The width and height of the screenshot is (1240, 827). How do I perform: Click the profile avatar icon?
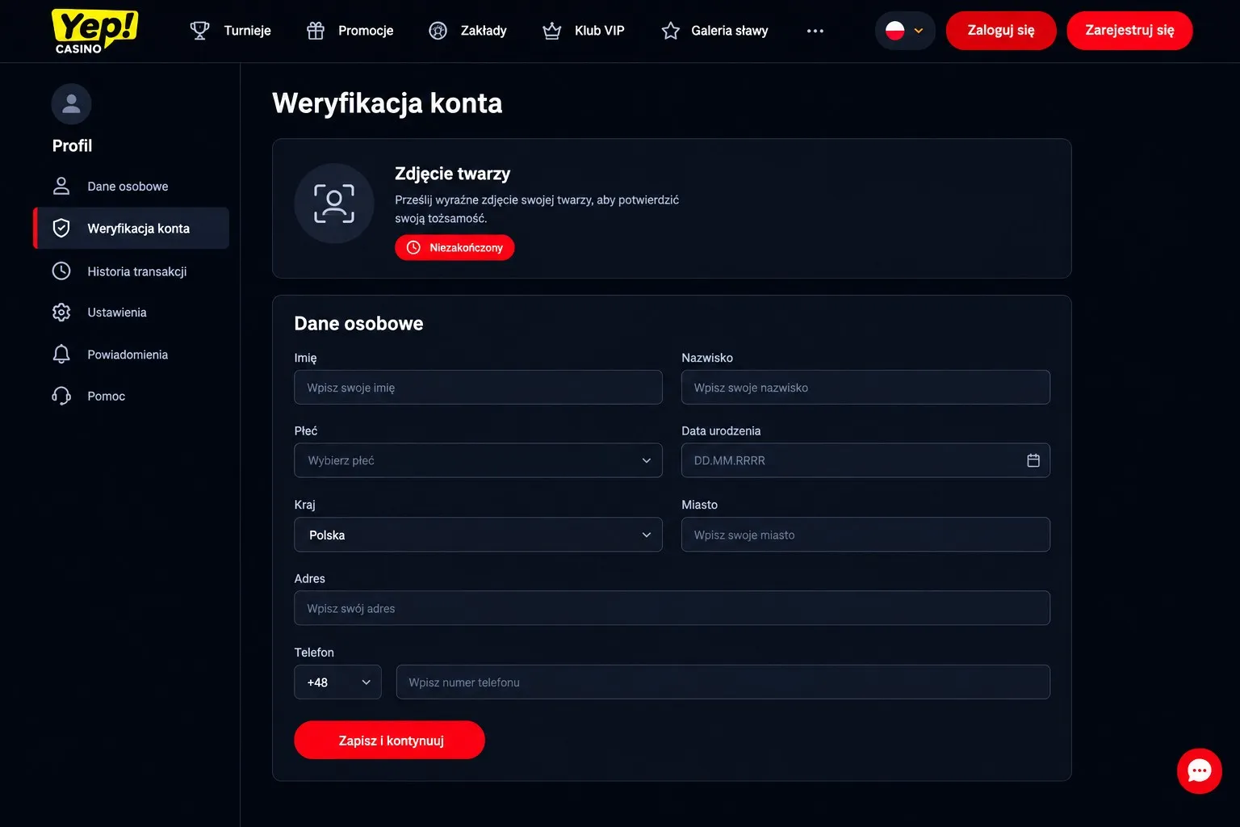(x=71, y=103)
